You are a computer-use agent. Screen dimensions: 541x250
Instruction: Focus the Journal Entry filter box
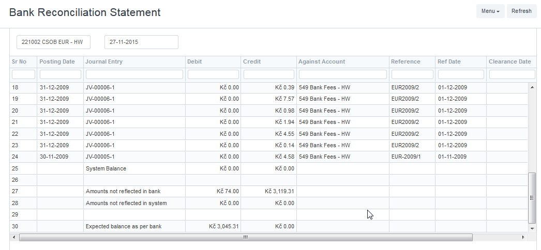click(x=134, y=74)
